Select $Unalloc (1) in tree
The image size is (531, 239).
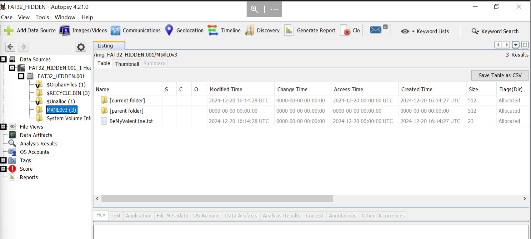coord(61,101)
